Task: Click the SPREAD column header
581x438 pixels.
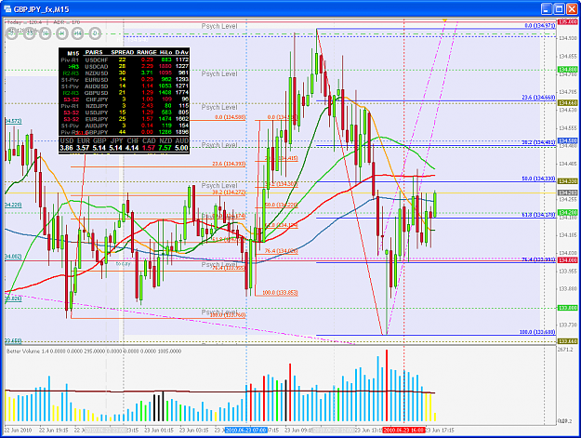Action: (123, 52)
